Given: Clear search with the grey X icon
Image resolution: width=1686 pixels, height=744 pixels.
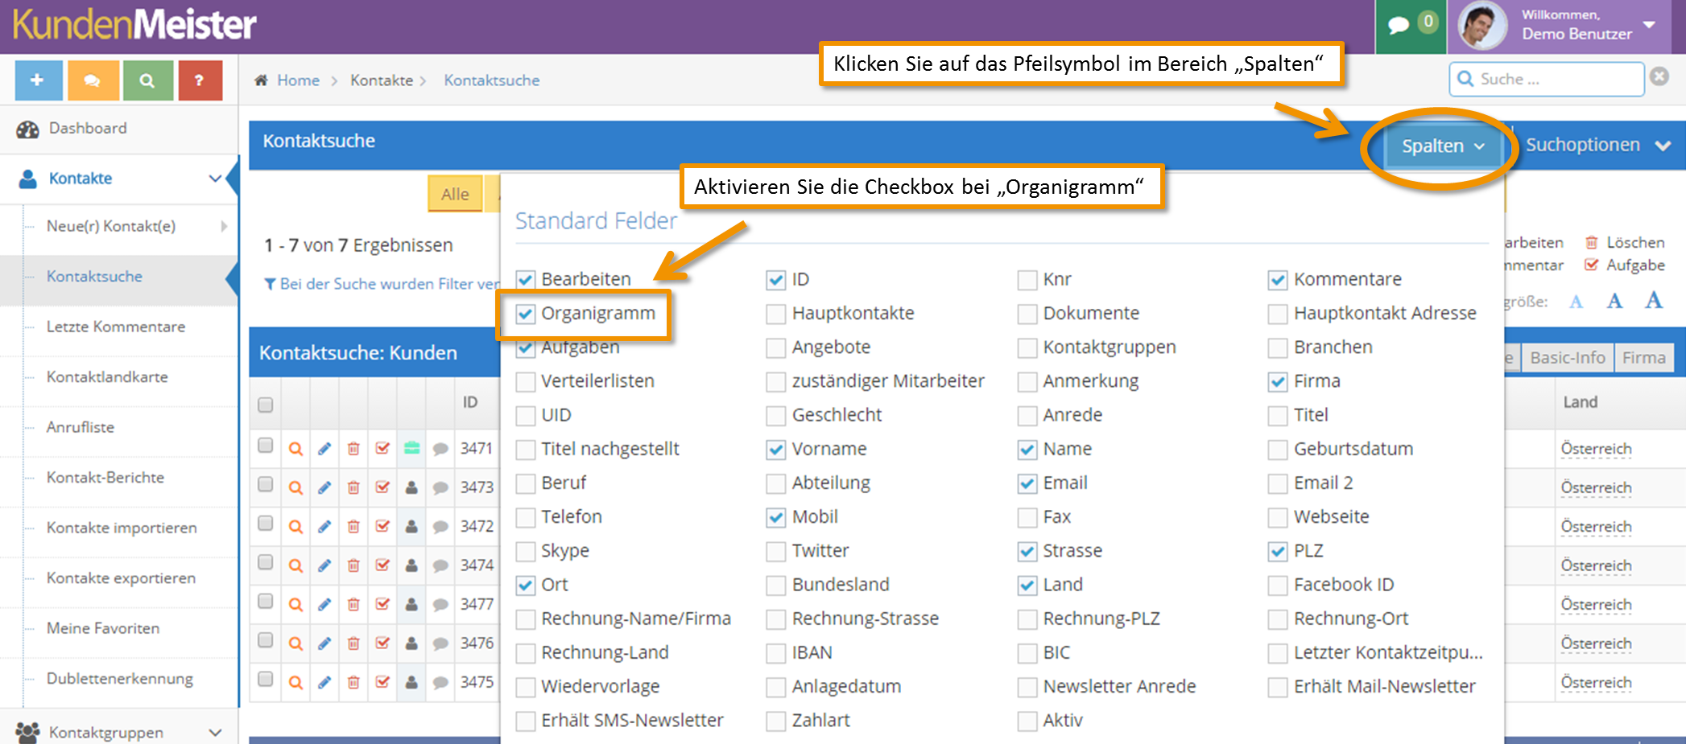Looking at the screenshot, I should point(1659,76).
